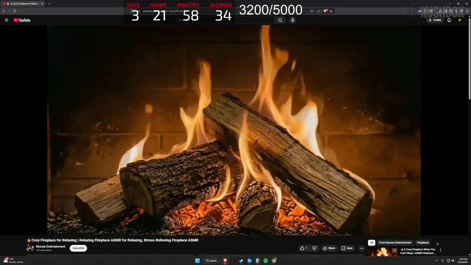This screenshot has height=265, width=471.
Task: Open the Leo AI sparkle icon
Action: tap(456, 11)
